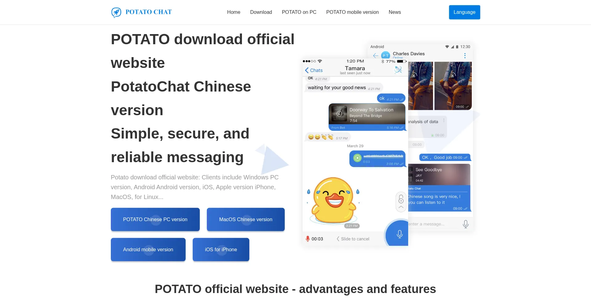Click the muted satellite icon beside Tamara

coord(398,70)
